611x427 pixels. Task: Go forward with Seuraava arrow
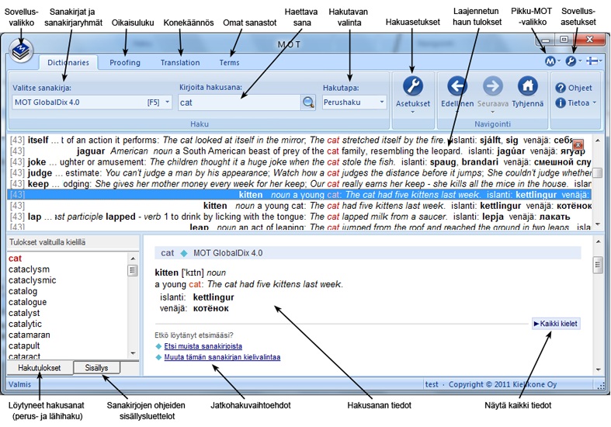tap(492, 86)
